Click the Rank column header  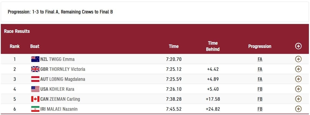(15, 46)
